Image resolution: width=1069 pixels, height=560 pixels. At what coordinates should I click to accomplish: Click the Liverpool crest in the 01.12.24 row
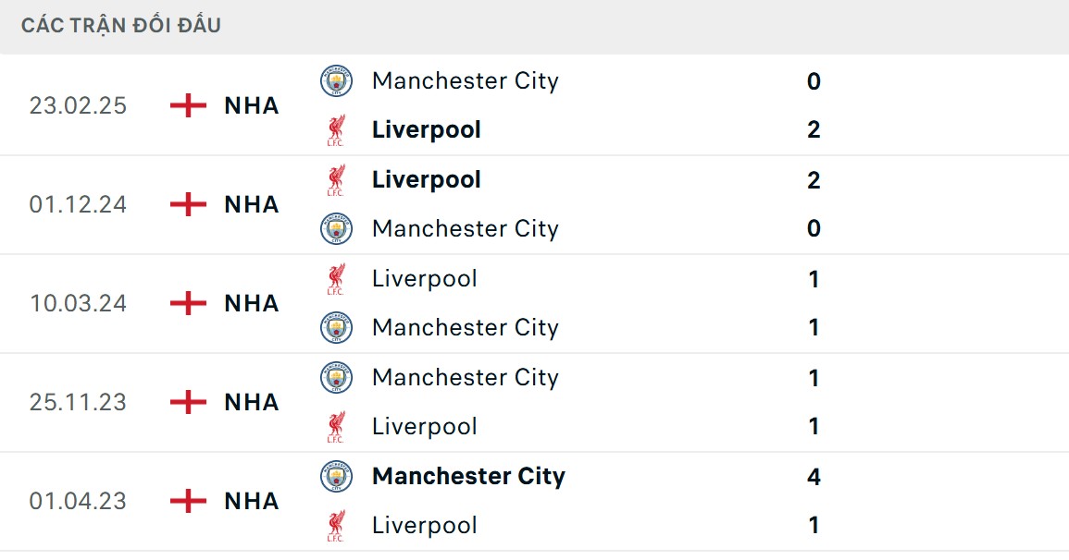tap(335, 179)
